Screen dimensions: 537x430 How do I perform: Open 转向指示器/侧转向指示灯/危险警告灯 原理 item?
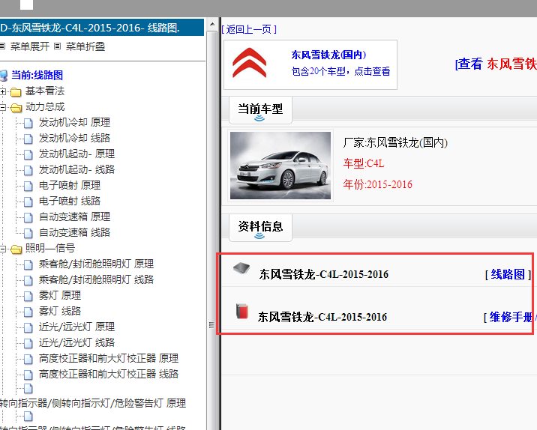[93, 403]
